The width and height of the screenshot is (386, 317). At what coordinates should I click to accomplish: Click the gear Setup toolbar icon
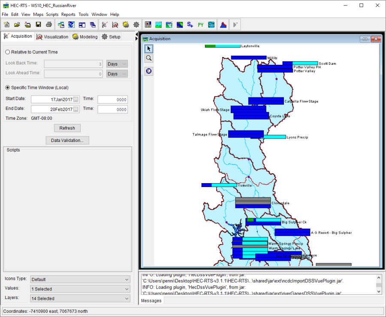click(136, 24)
